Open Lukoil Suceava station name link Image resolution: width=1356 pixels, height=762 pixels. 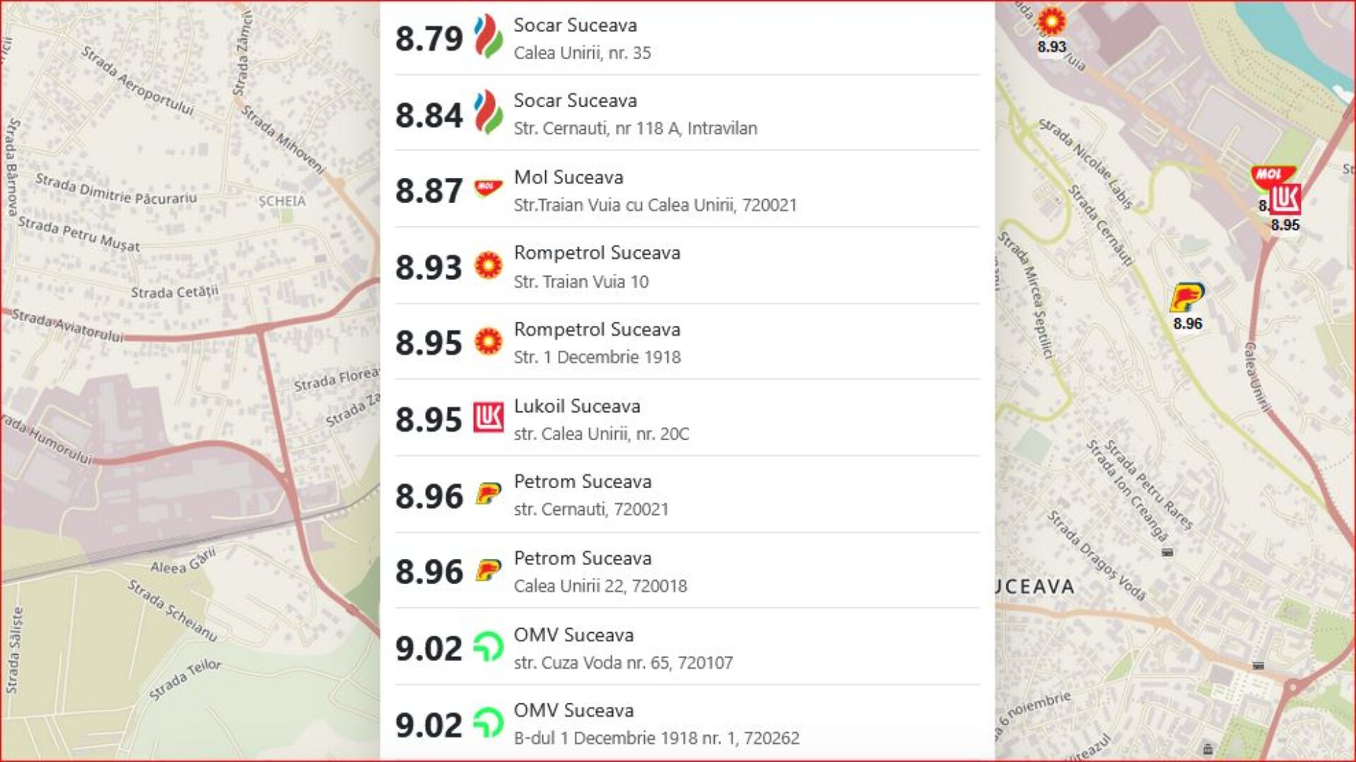coord(576,406)
